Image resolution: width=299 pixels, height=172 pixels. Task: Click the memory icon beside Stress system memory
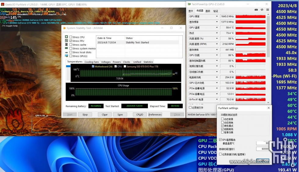pos(67,48)
